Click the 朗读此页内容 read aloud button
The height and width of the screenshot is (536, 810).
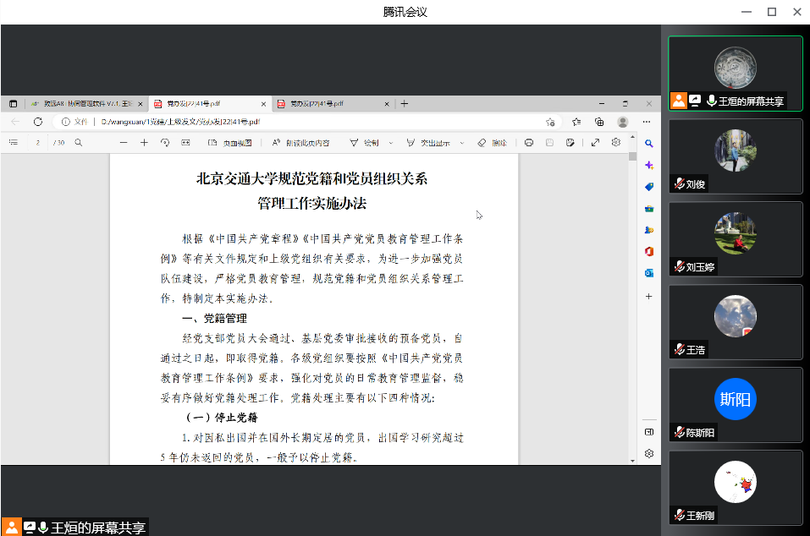(300, 143)
